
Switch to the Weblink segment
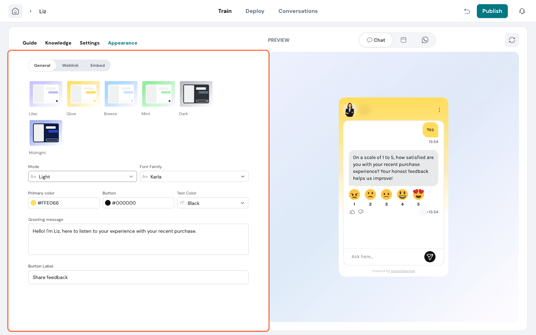pos(70,65)
